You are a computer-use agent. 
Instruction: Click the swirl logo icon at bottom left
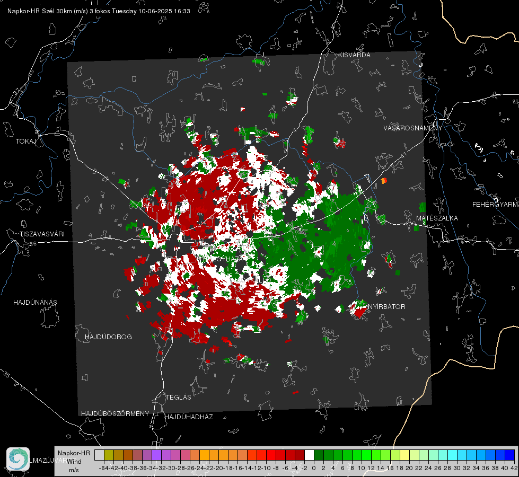(x=18, y=459)
